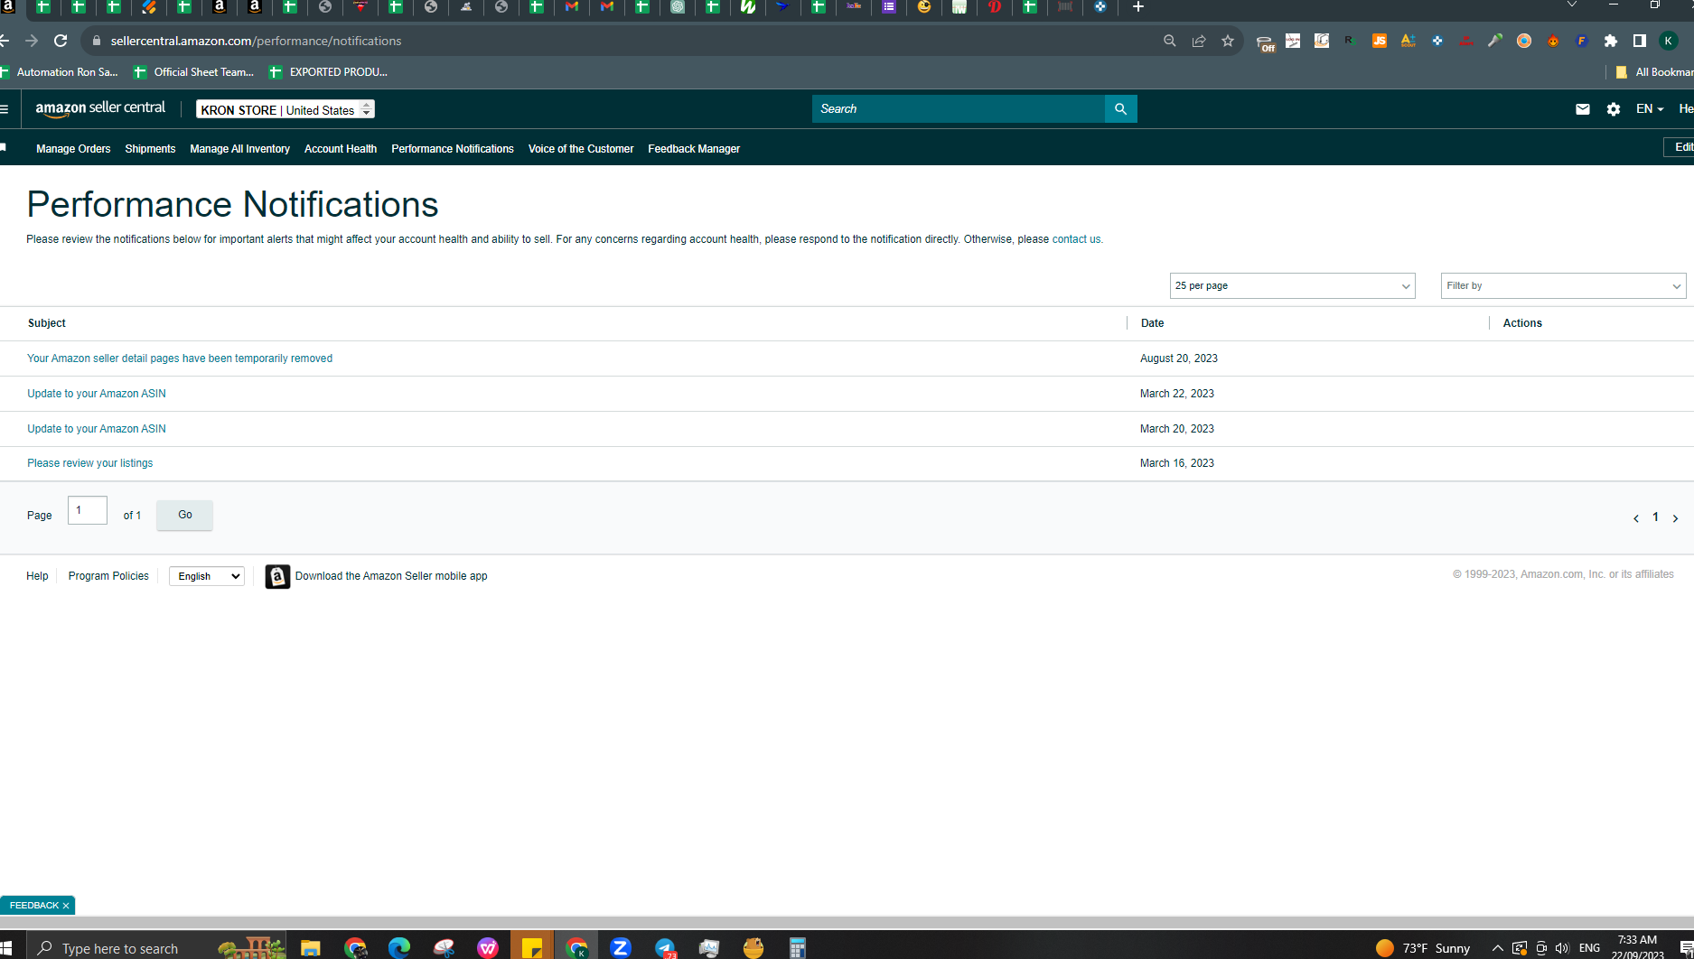Viewport: 1694px width, 959px height.
Task: Open Shipments menu item
Action: click(x=150, y=149)
